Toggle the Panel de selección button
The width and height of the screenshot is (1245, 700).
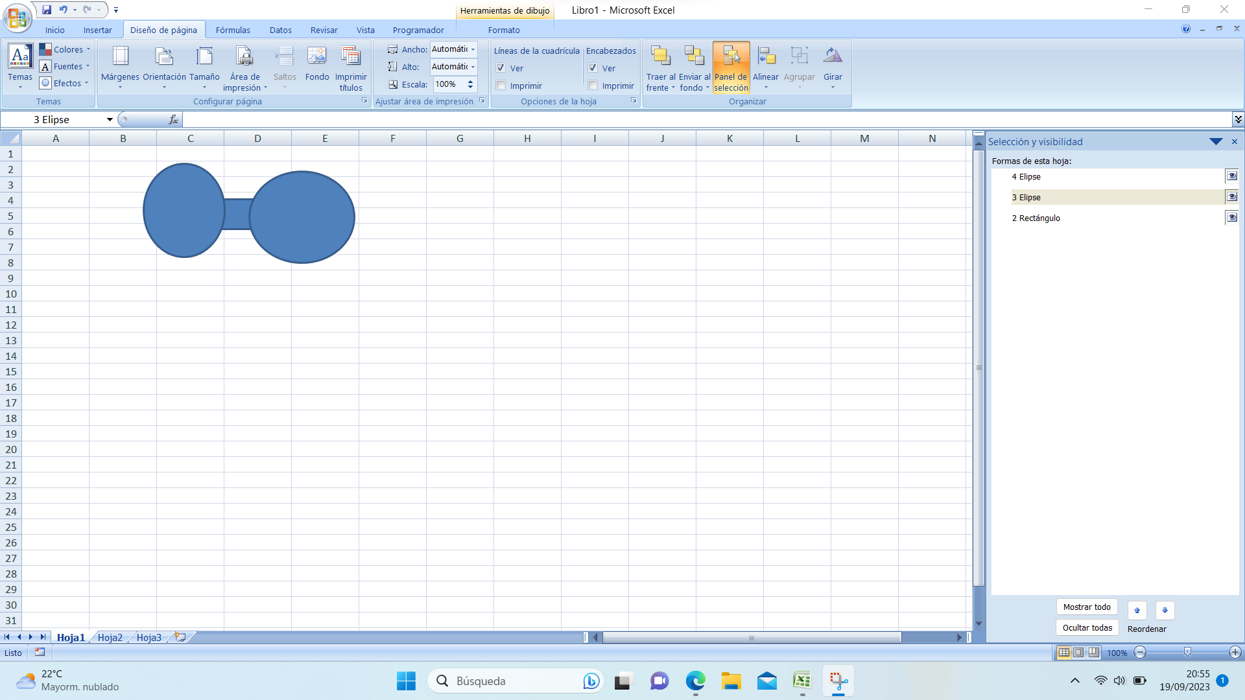[731, 68]
